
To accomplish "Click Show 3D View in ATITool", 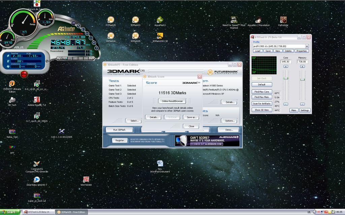I will pyautogui.click(x=262, y=110).
